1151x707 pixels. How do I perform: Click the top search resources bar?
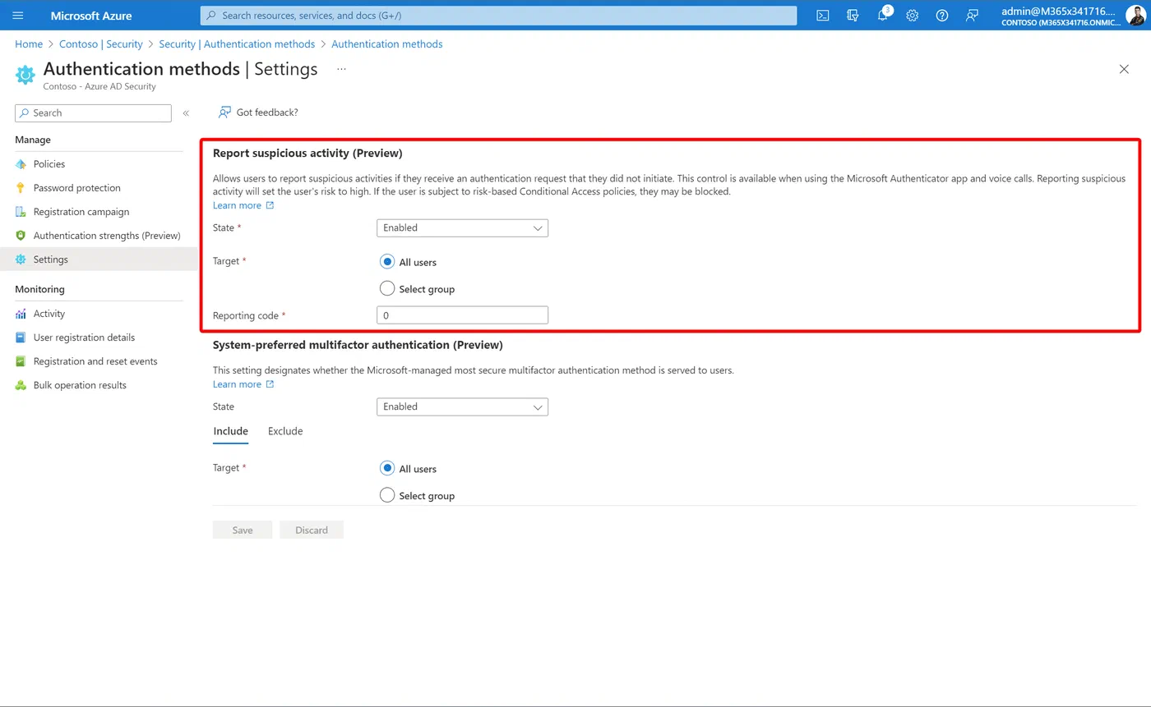tap(498, 16)
